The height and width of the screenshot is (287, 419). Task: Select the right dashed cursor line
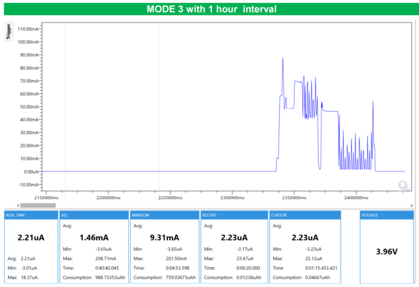(159, 108)
